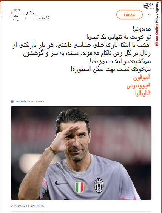This screenshot has width=162, height=213.
Task: Click the Follow button
Action: (x=130, y=15)
